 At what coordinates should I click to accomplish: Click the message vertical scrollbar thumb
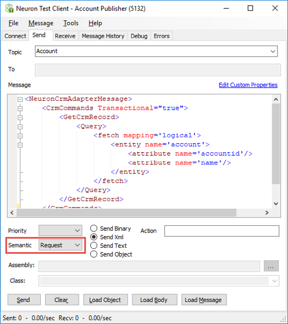pyautogui.click(x=276, y=144)
